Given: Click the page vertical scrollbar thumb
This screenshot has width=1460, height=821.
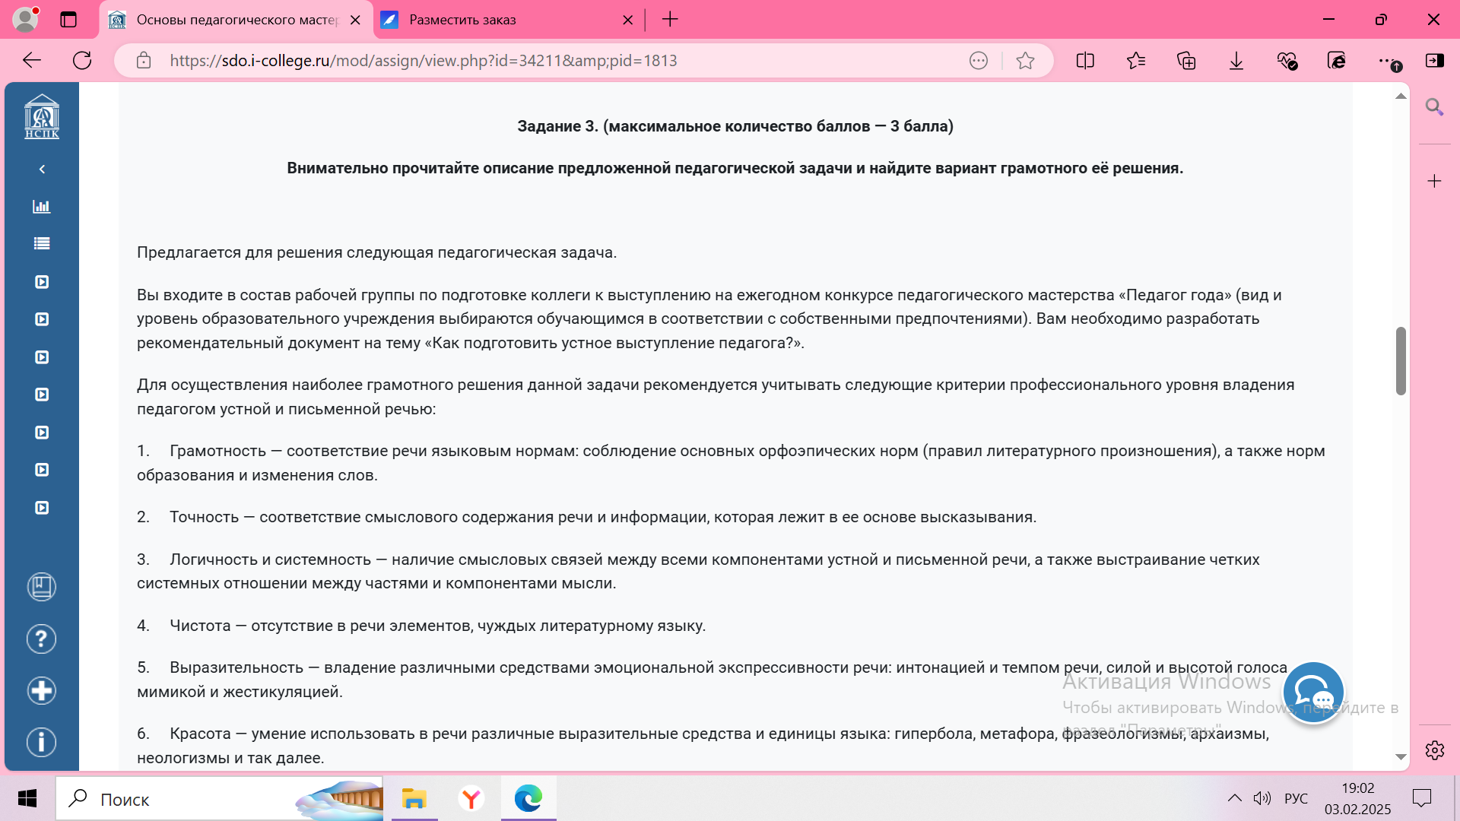Looking at the screenshot, I should 1401,360.
